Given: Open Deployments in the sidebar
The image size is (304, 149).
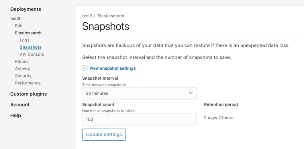Looking at the screenshot, I should pyautogui.click(x=25, y=9).
